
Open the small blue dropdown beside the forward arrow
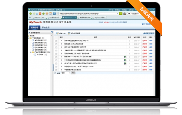tap(37, 14)
